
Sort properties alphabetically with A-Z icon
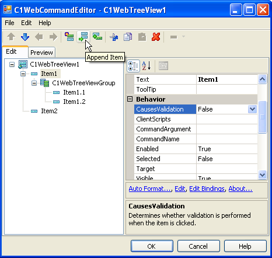coord(147,66)
